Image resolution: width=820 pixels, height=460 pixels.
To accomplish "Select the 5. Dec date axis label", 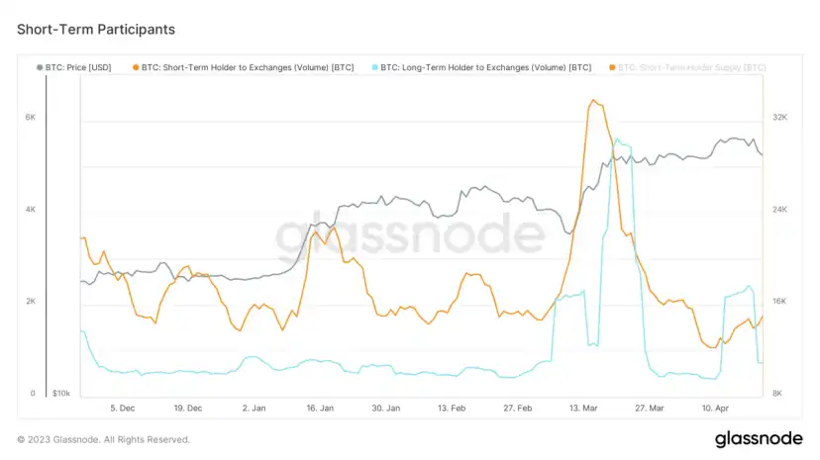I will coord(123,409).
